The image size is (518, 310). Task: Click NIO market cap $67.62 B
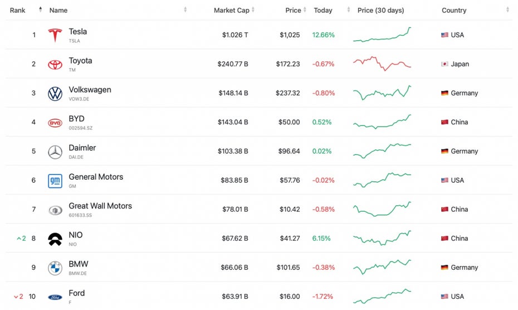click(235, 239)
